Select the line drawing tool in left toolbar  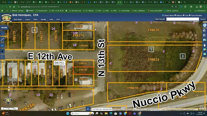pos(3,39)
